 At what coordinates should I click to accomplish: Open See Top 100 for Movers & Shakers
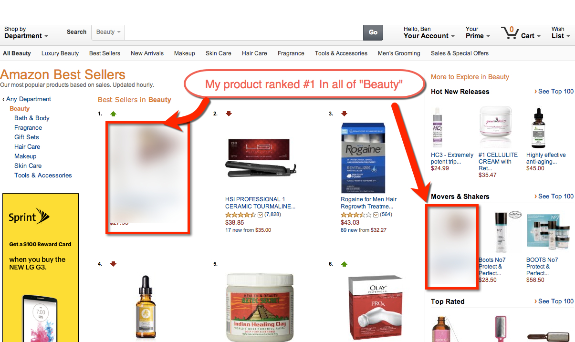554,197
